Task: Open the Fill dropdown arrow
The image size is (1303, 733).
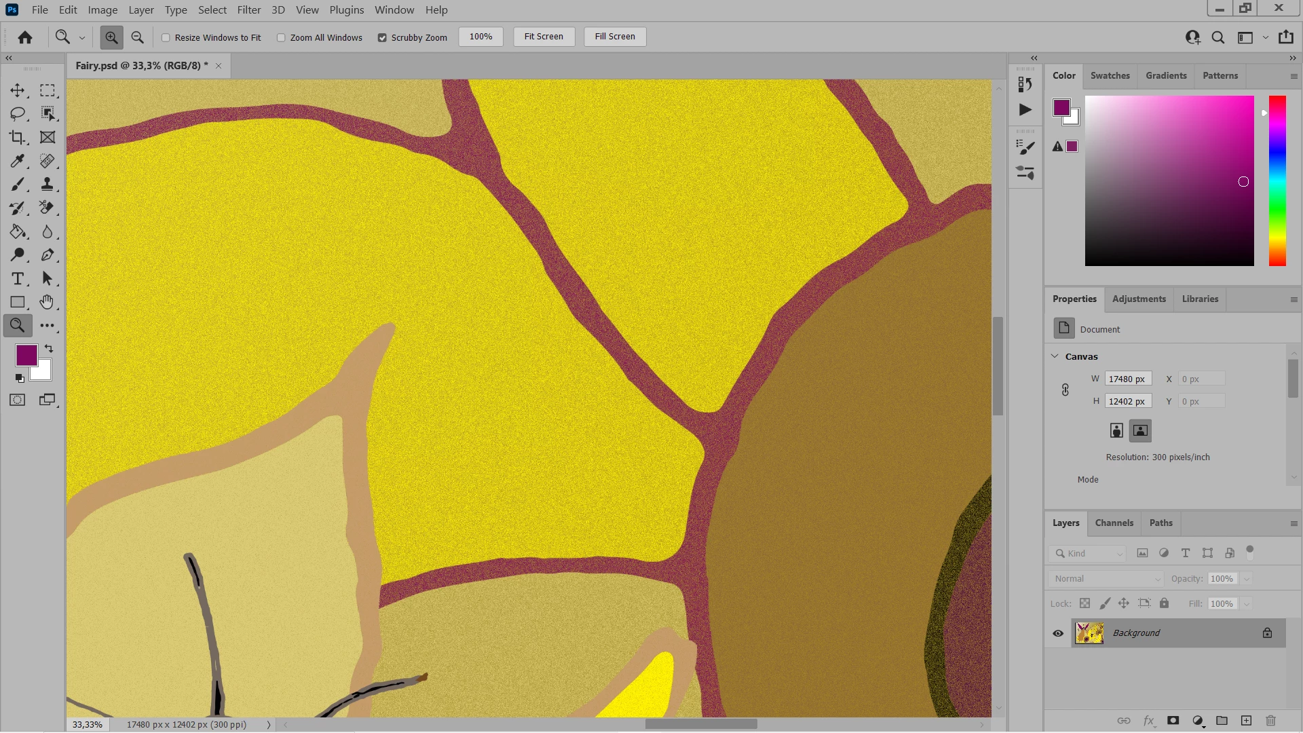Action: pyautogui.click(x=1247, y=604)
